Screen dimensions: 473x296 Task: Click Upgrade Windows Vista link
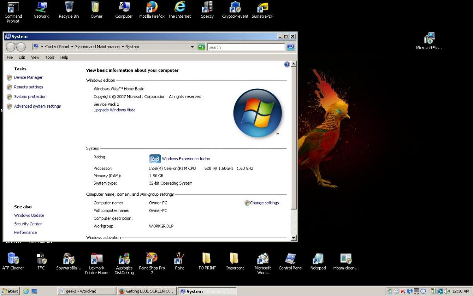click(x=114, y=110)
